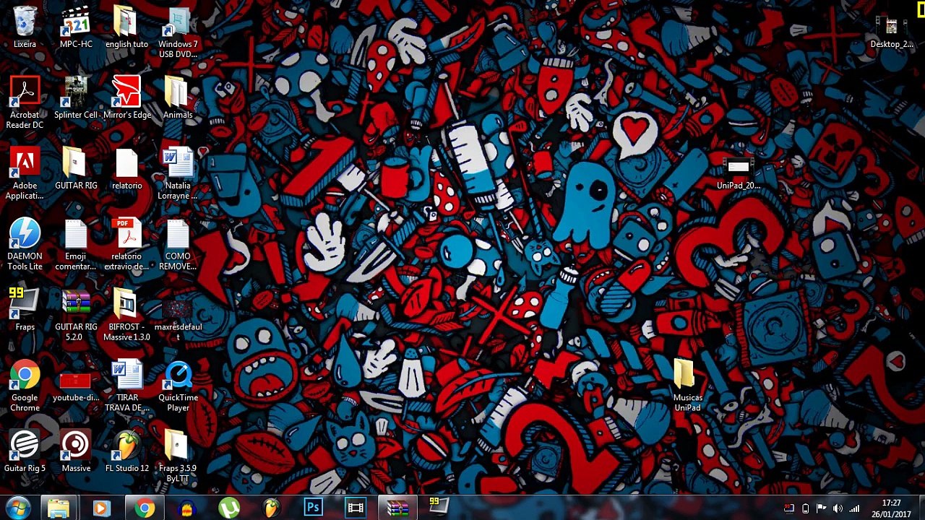
Task: Select the Massive synth shortcut
Action: [76, 445]
